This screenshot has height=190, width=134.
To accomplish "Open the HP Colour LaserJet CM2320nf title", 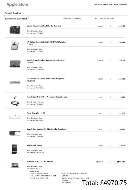I will tap(46, 43).
